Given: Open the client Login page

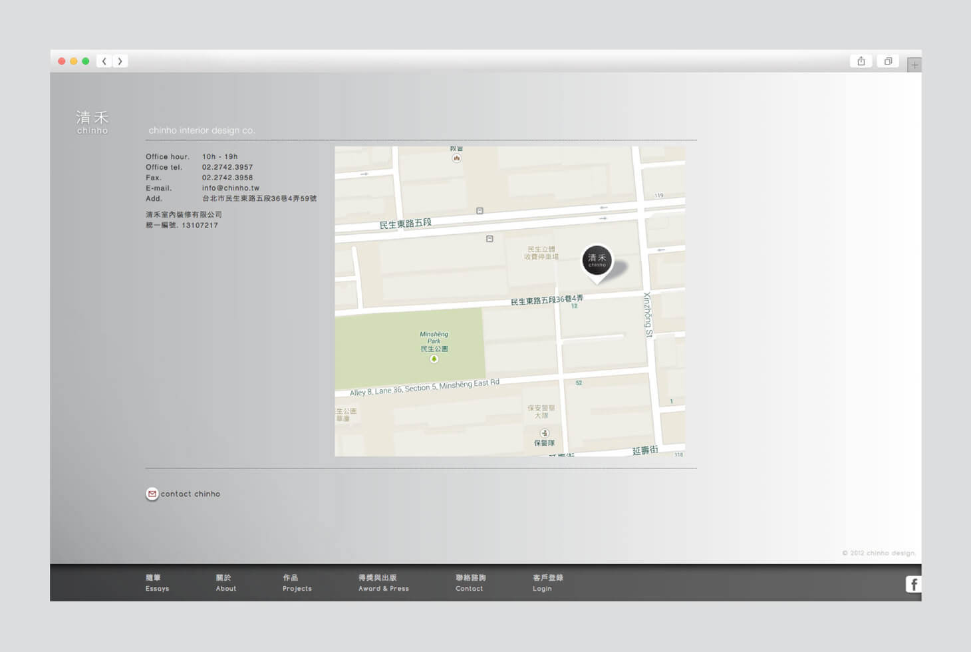Looking at the screenshot, I should click(547, 583).
